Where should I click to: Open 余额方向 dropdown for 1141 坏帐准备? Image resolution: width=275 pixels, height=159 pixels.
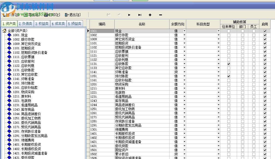184,72
